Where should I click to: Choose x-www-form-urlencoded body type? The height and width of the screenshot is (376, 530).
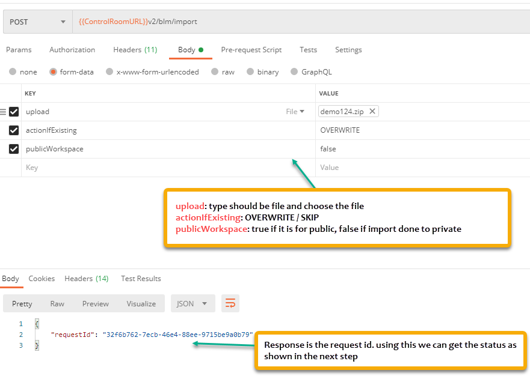point(109,71)
